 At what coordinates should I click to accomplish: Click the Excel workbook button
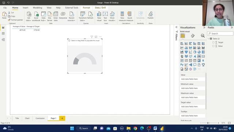36,16
